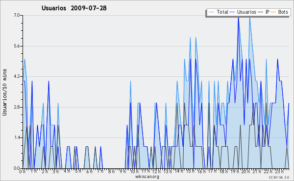Viewport: 294px width, 181px height.
Task: Click the x-axis label '6 h'
Action: (x=89, y=172)
